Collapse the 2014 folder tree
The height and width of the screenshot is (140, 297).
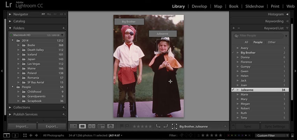coord(13,41)
